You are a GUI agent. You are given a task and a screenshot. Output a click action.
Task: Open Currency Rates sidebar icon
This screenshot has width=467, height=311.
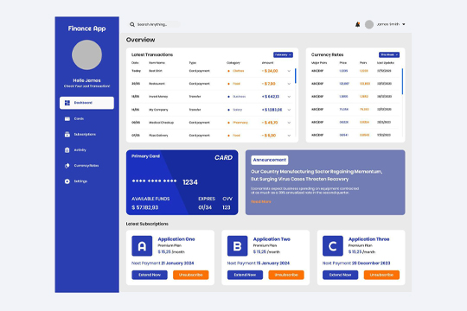pyautogui.click(x=67, y=166)
